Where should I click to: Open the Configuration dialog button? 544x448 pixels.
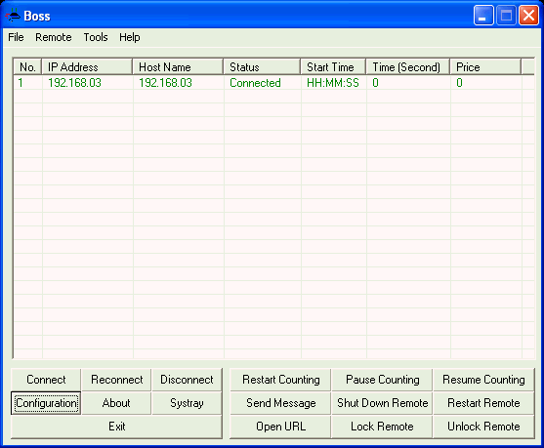(46, 403)
